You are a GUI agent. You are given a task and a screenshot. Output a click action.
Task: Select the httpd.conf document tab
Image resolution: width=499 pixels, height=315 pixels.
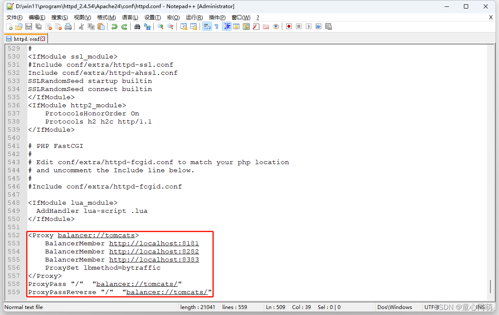tap(24, 38)
